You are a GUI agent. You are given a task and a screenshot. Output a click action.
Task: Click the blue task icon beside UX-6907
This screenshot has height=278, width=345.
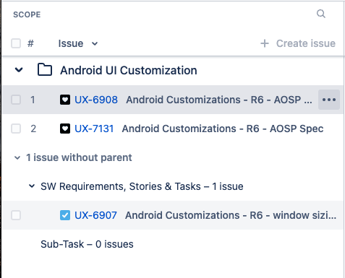[65, 215]
